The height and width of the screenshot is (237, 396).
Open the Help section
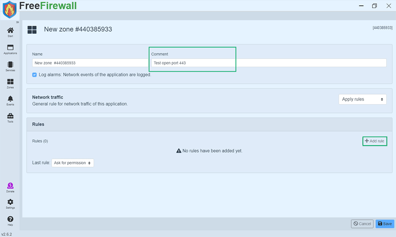[10, 219]
